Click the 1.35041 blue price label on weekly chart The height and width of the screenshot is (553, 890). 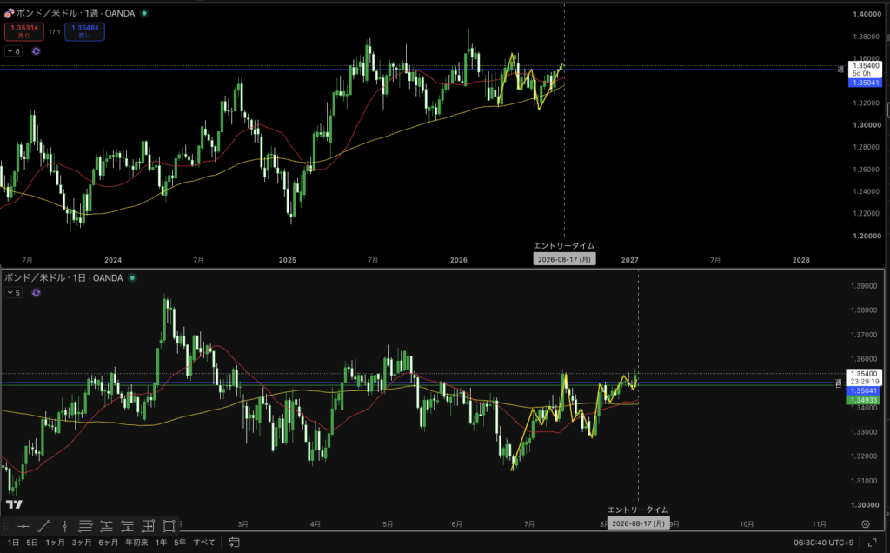[x=865, y=83]
